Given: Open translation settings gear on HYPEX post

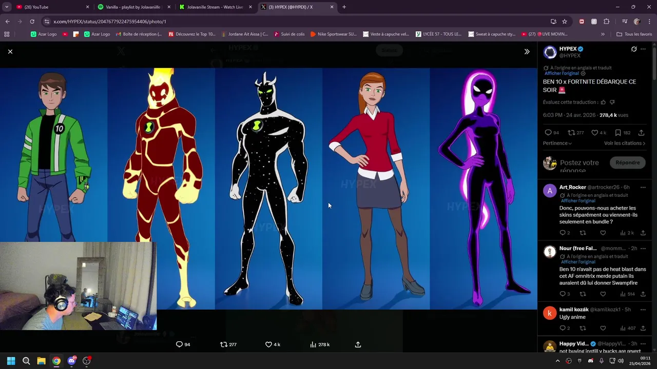Looking at the screenshot, I should pyautogui.click(x=583, y=73).
